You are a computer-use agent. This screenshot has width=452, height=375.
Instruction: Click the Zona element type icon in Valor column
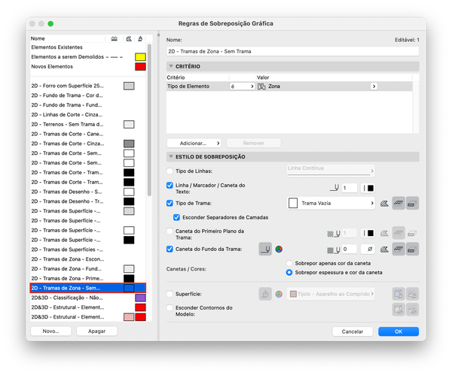(261, 86)
